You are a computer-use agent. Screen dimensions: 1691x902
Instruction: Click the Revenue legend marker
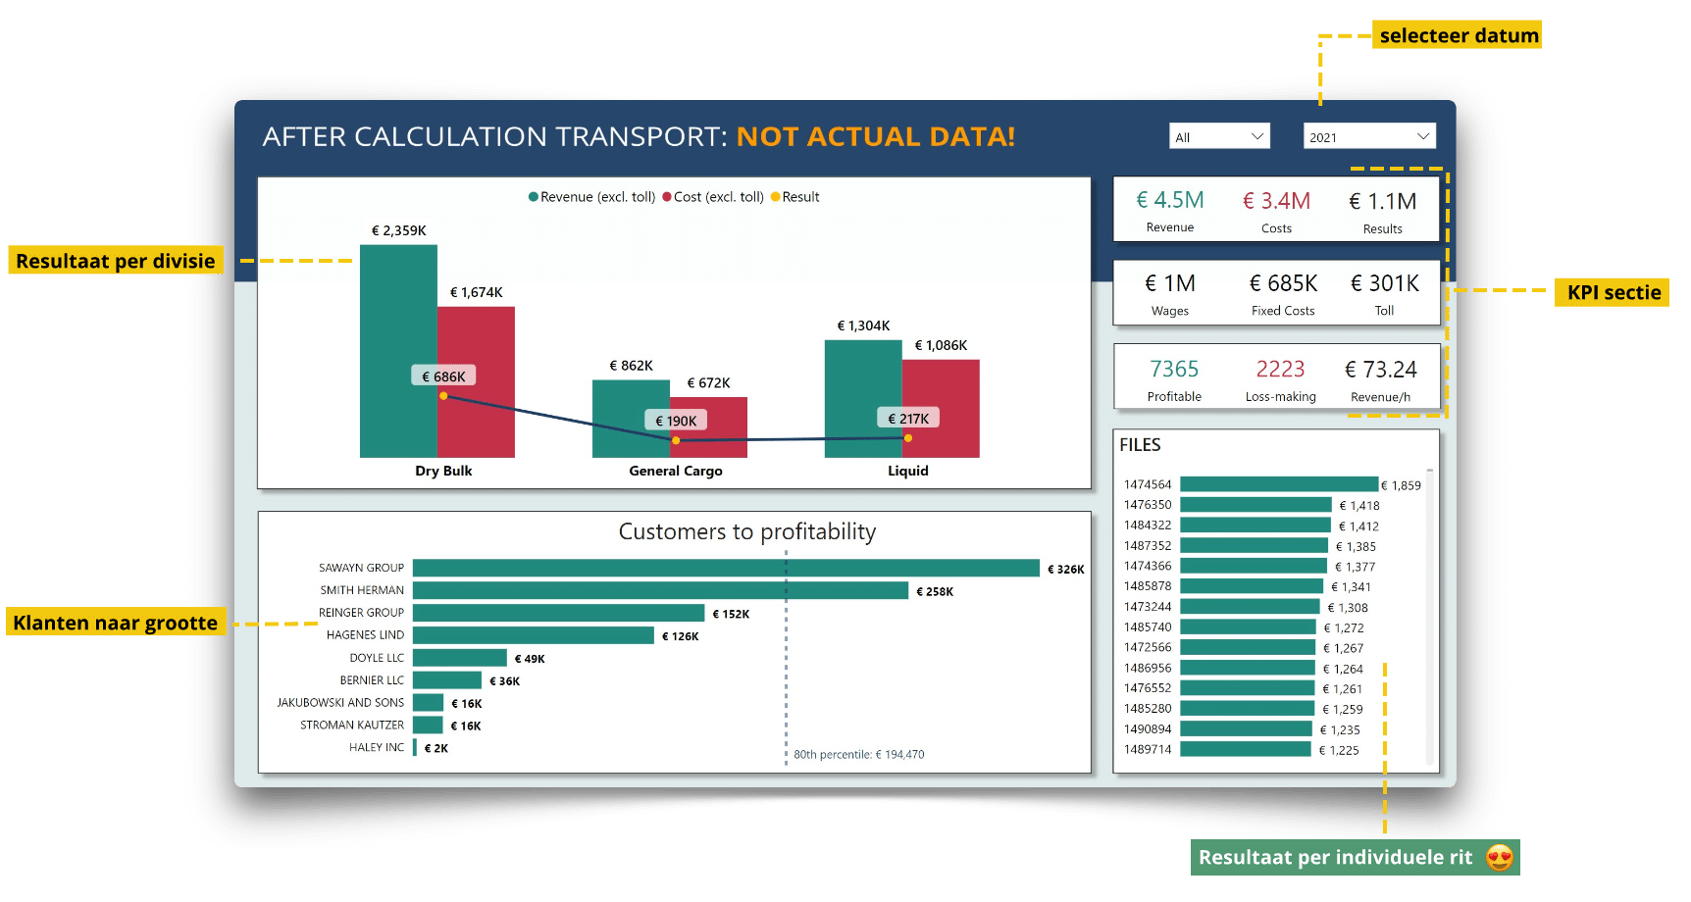coord(534,197)
